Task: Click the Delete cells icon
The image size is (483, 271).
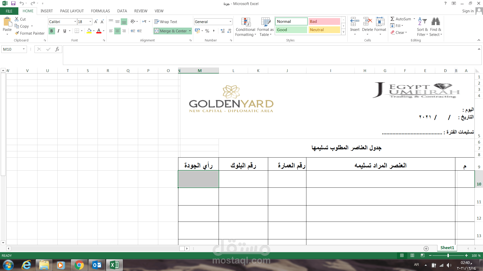Action: [368, 22]
